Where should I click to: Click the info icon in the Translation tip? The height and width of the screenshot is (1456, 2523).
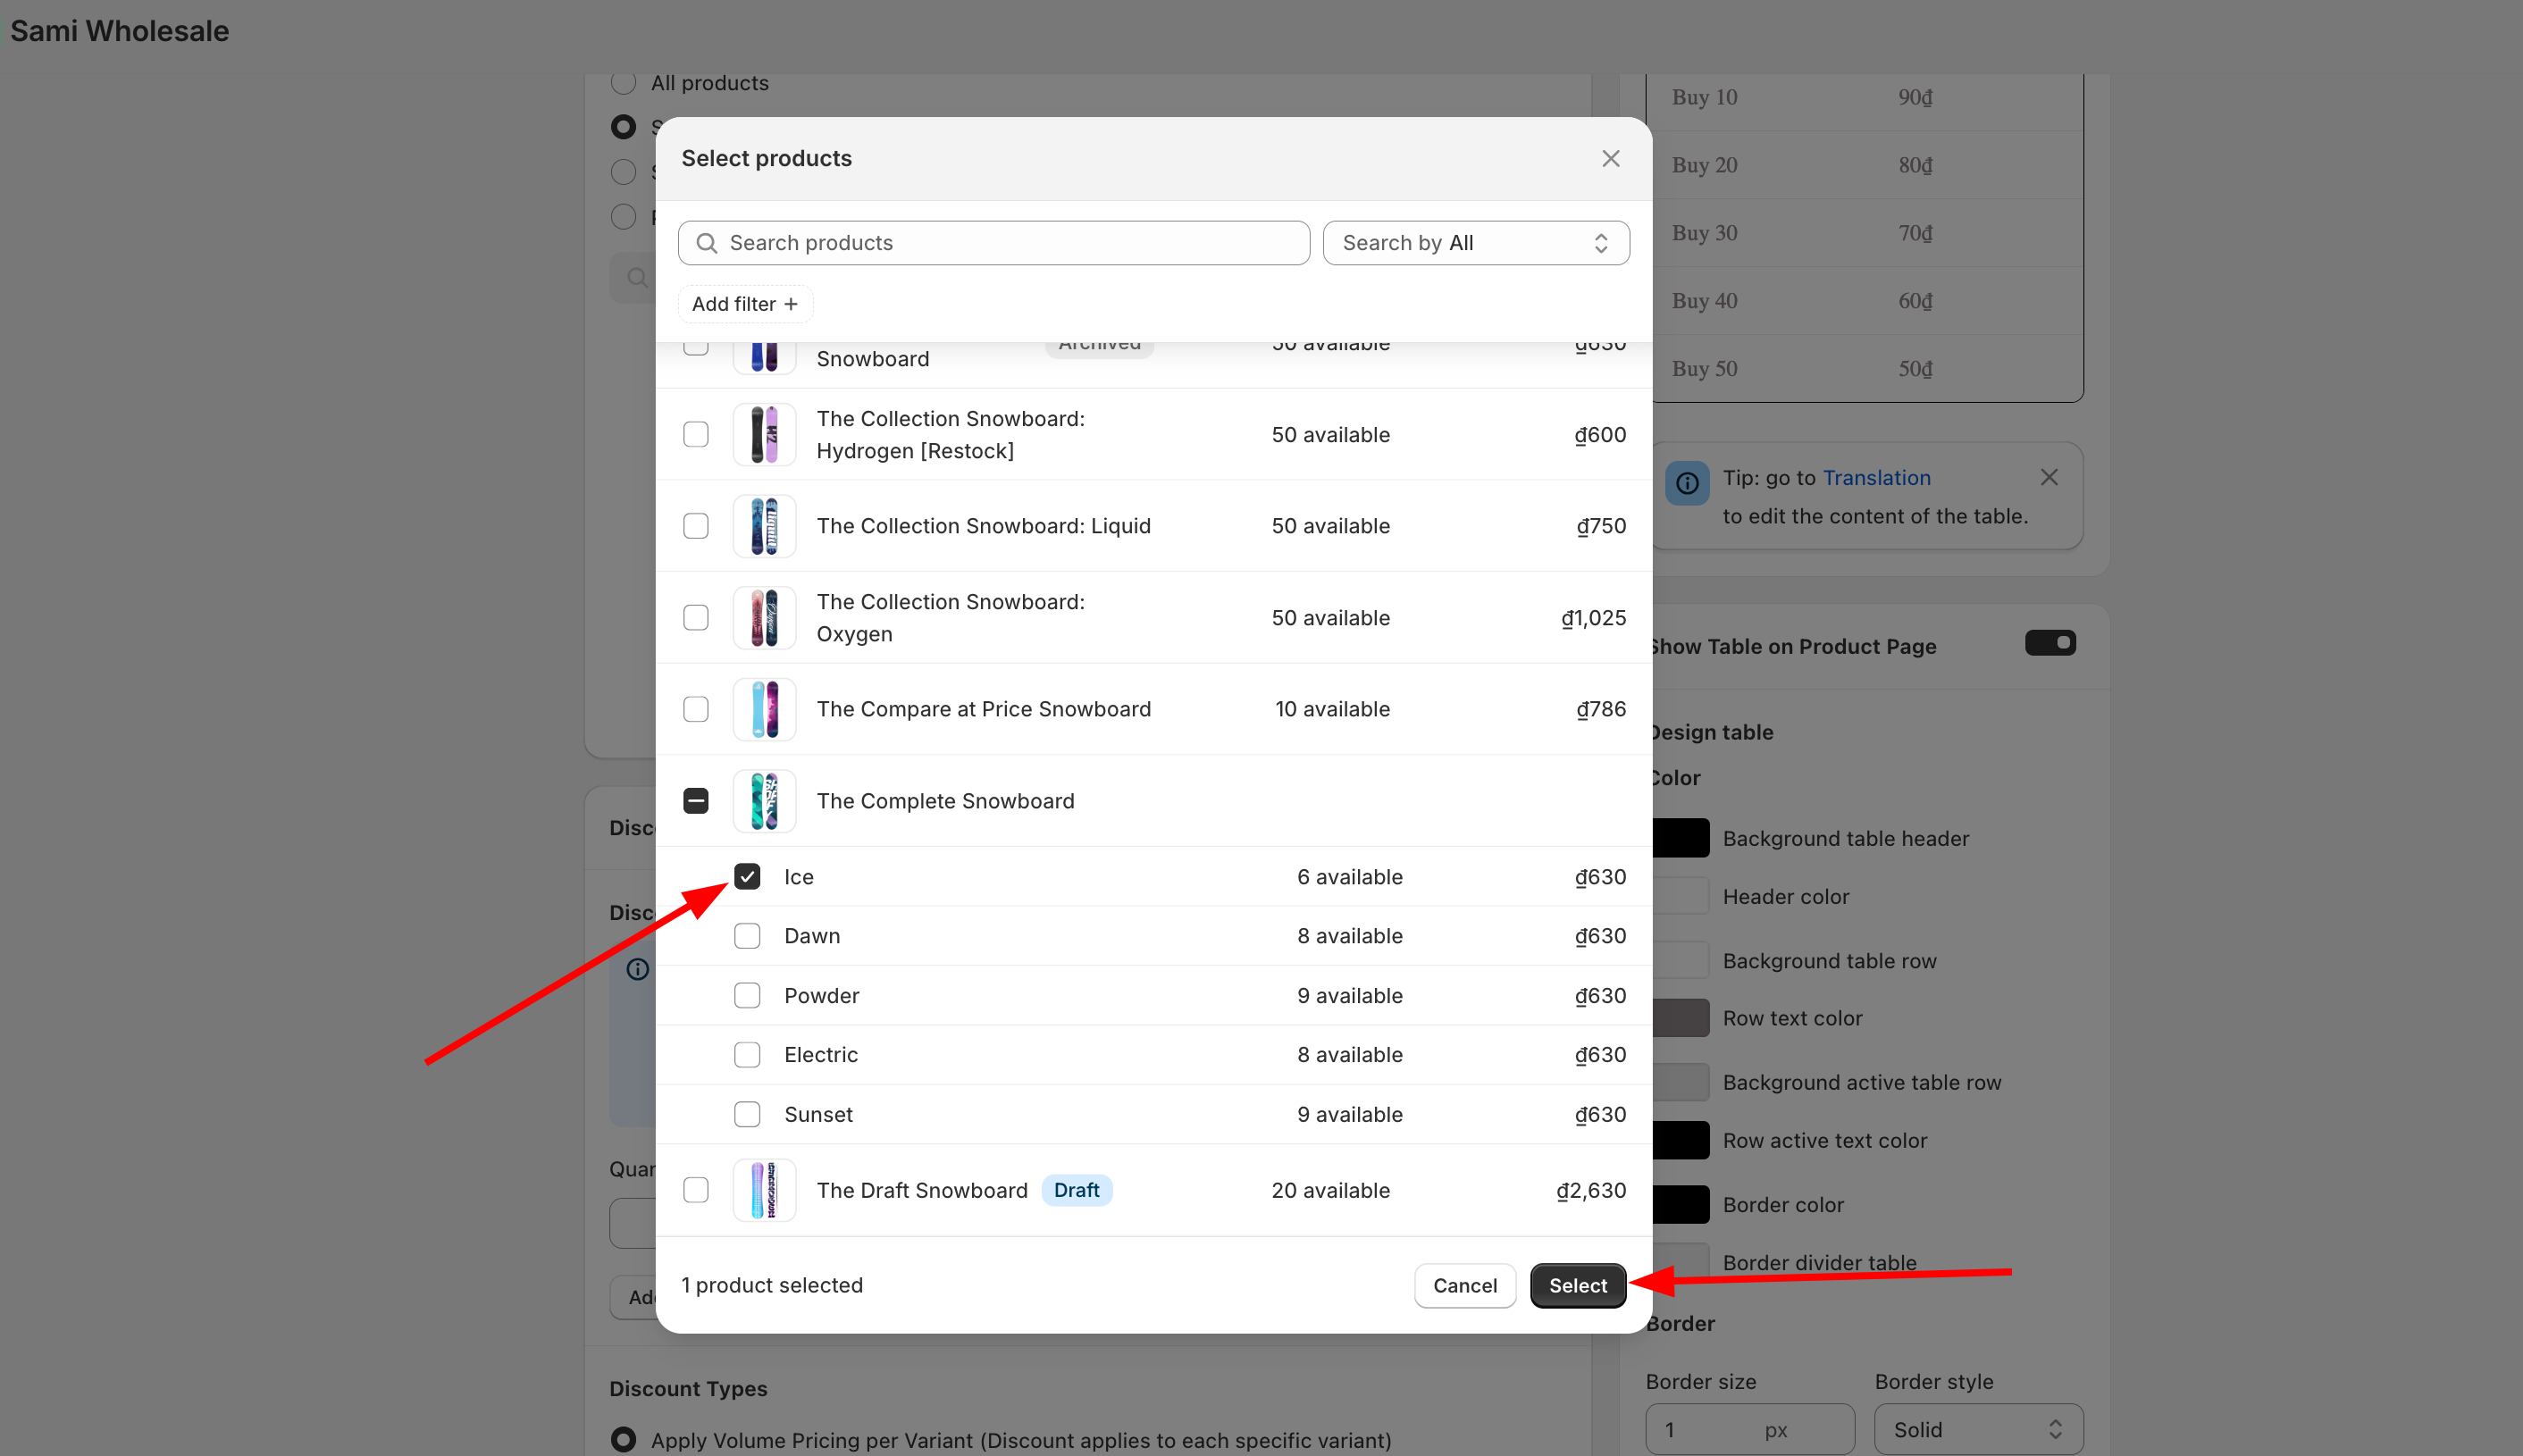(x=1687, y=484)
